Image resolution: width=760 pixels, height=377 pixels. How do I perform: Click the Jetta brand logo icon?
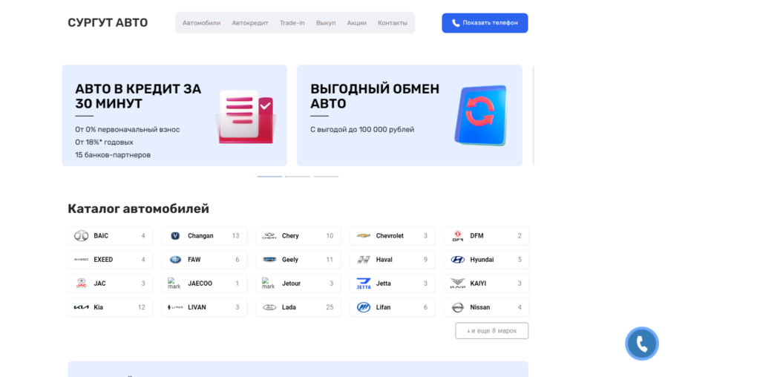point(364,283)
